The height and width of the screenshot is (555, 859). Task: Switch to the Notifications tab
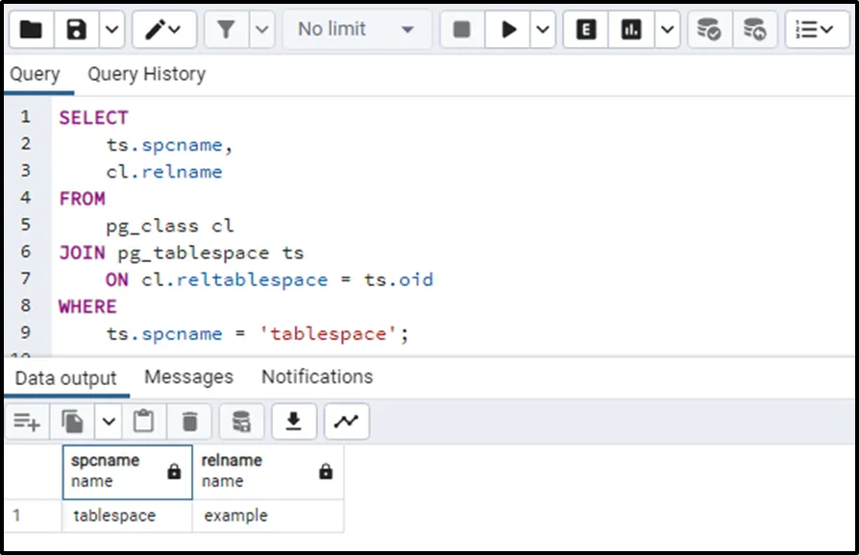pyautogui.click(x=317, y=376)
